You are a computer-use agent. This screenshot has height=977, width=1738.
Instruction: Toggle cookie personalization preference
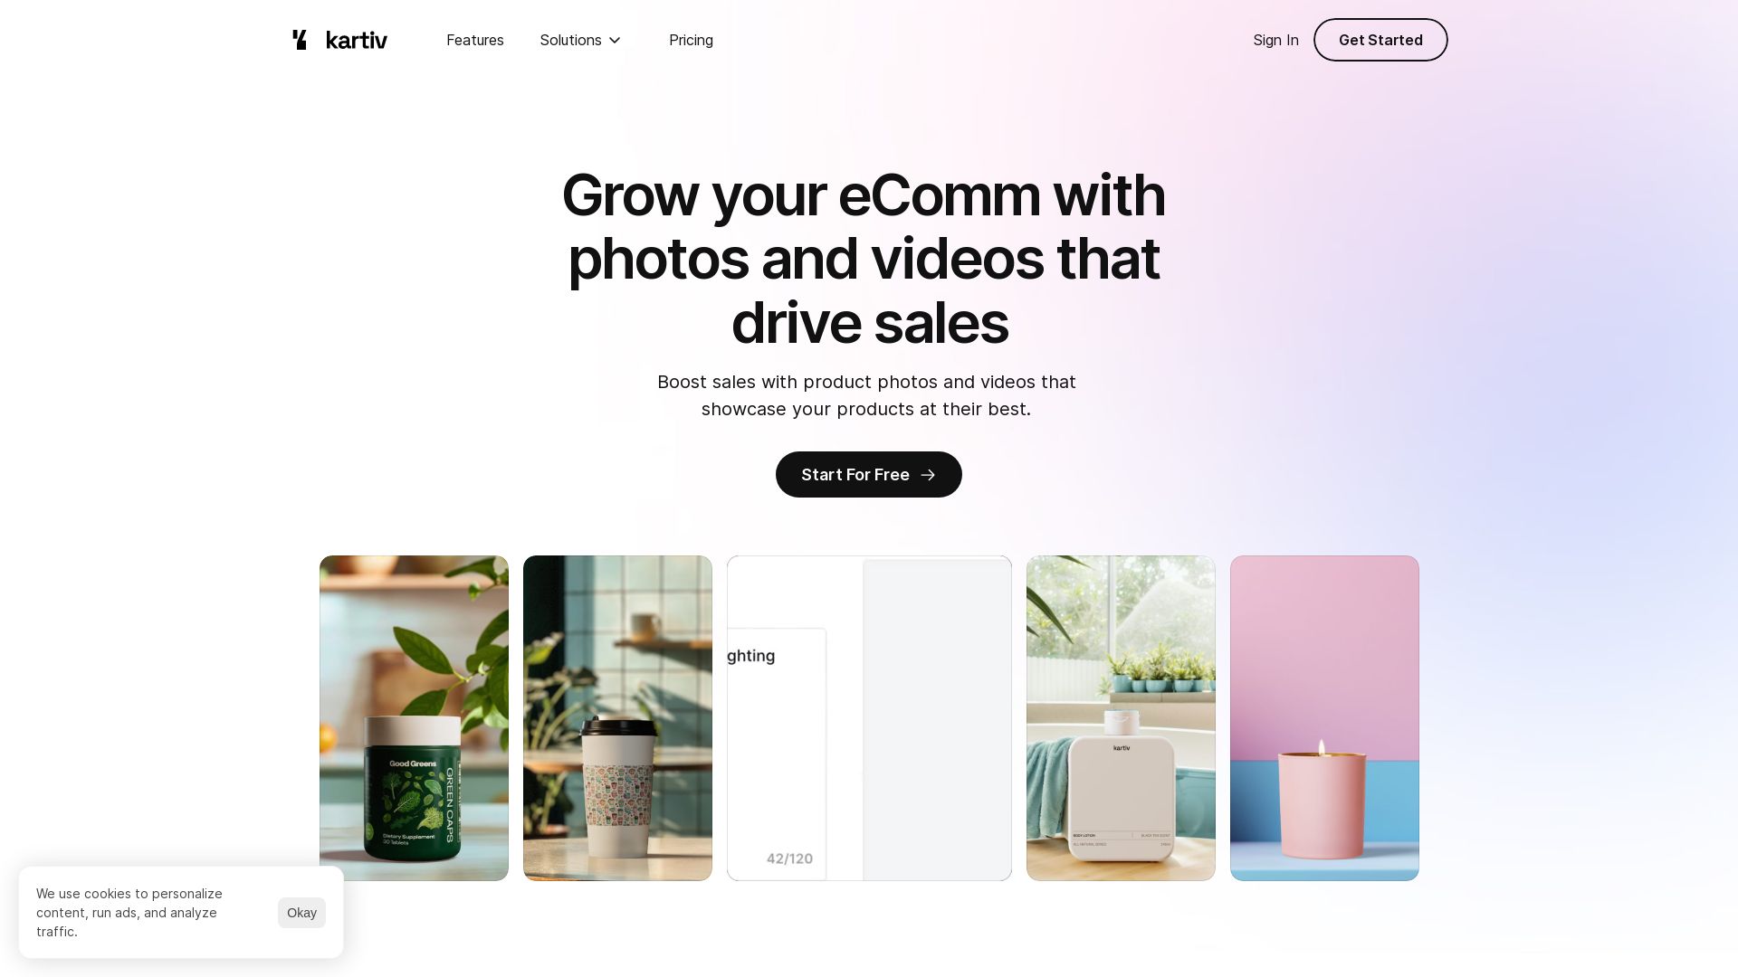(x=301, y=913)
